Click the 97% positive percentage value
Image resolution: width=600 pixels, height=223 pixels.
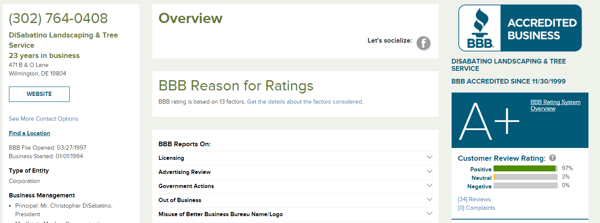tap(567, 168)
